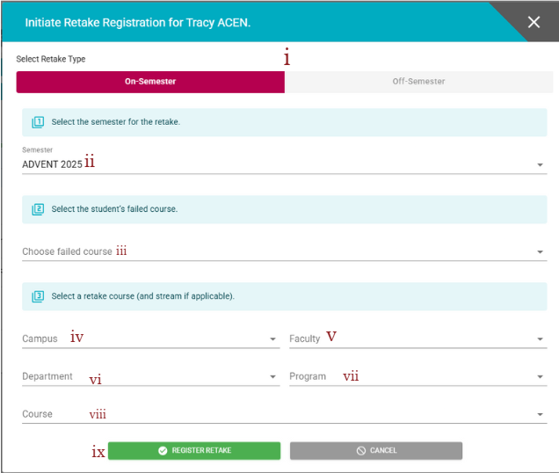
Task: Click the arrow at the Course field's end
Action: pyautogui.click(x=539, y=415)
